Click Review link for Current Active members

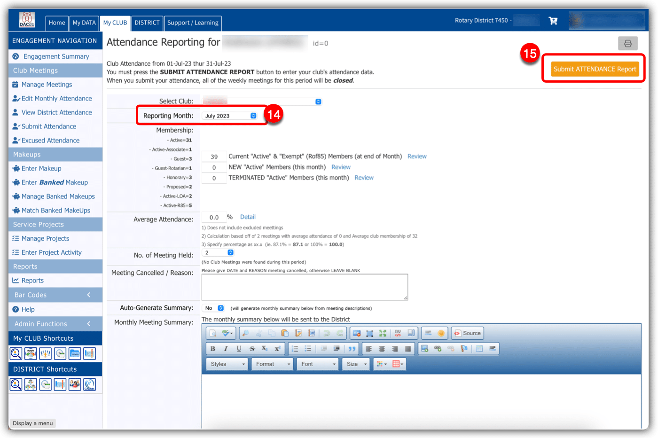[417, 156]
